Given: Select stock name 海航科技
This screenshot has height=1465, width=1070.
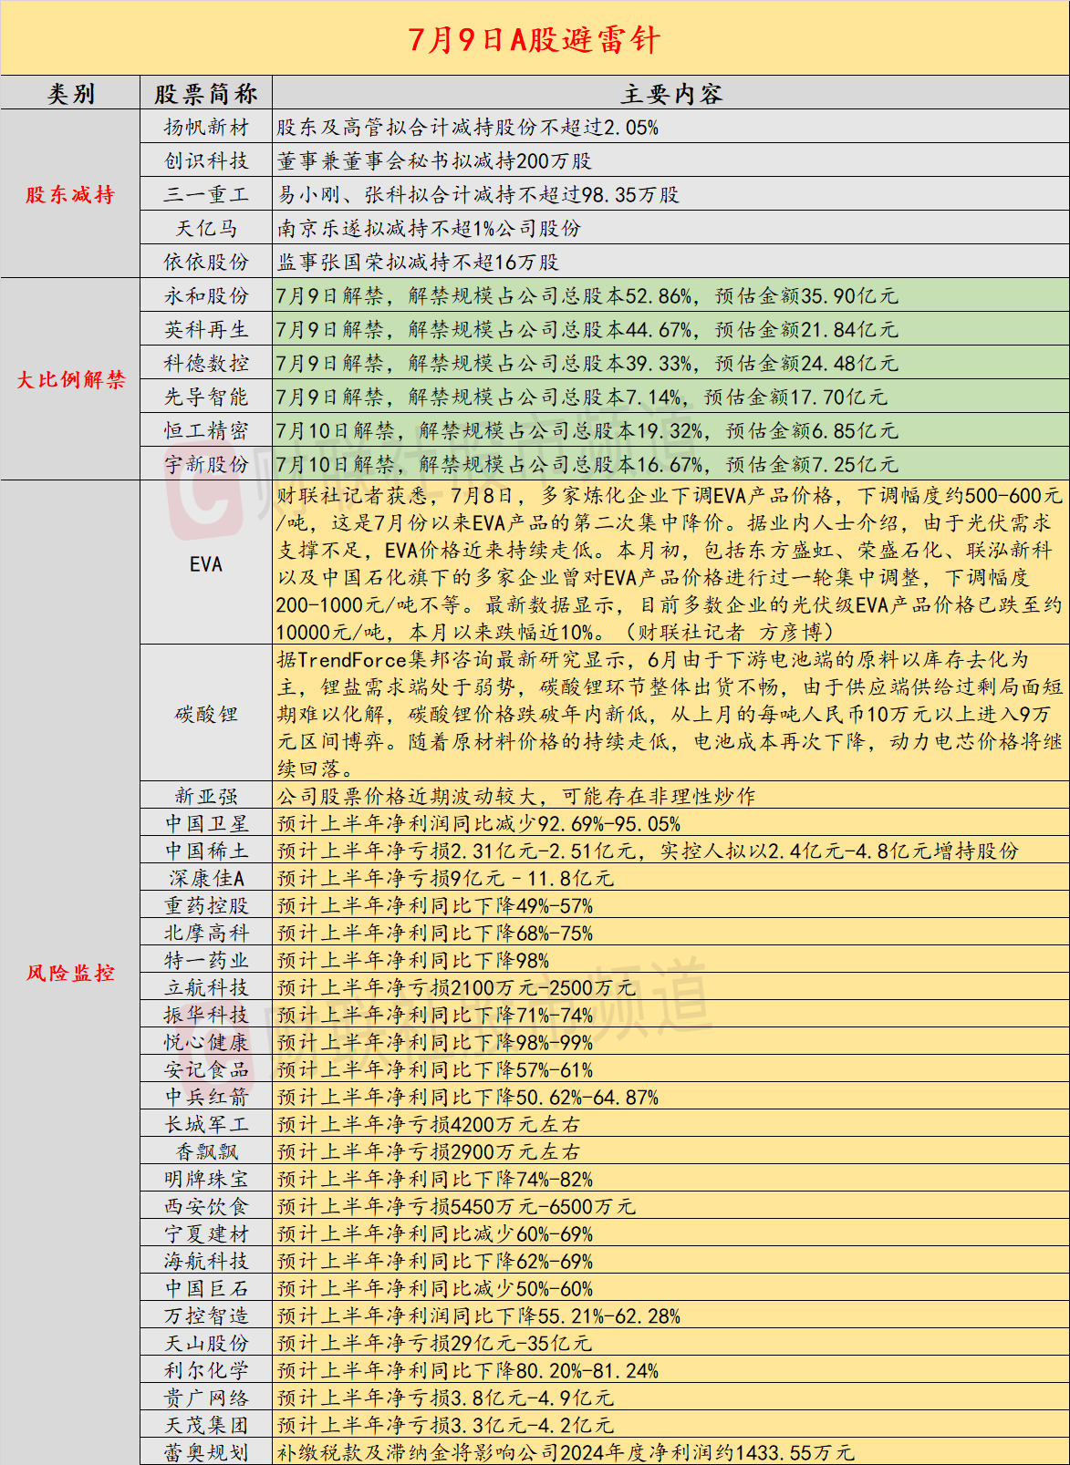Looking at the screenshot, I should (206, 1262).
